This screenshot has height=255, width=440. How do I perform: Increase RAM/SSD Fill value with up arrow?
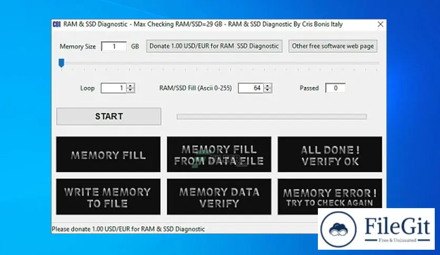coord(268,86)
